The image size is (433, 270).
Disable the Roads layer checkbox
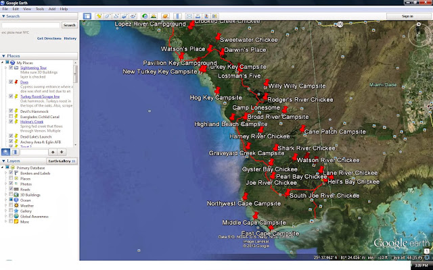point(11,189)
